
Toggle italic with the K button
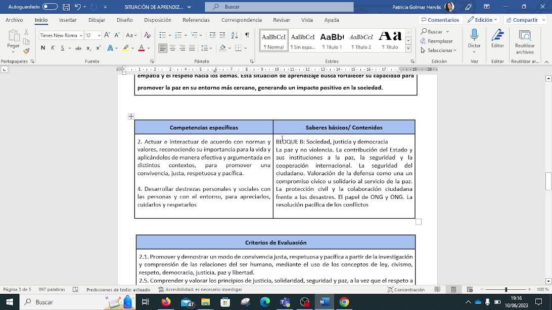[53, 48]
